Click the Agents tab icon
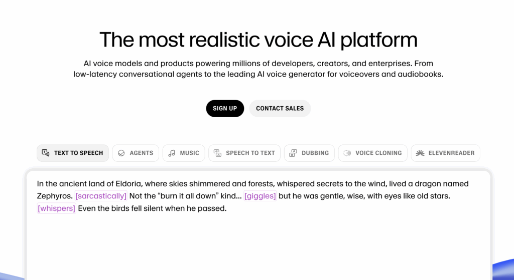Screen dimensions: 514x280 coord(121,153)
